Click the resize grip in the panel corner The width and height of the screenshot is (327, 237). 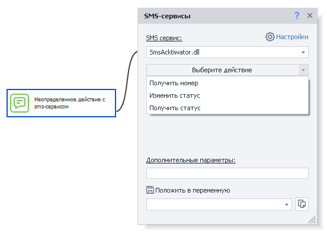pos(312,220)
